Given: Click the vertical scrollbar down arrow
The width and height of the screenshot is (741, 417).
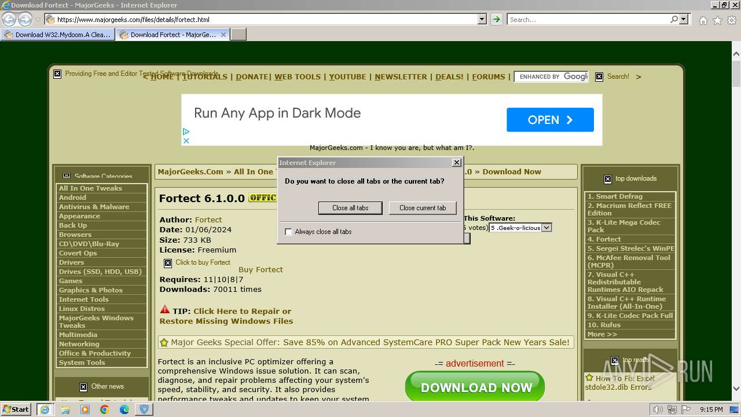Looking at the screenshot, I should (736, 389).
